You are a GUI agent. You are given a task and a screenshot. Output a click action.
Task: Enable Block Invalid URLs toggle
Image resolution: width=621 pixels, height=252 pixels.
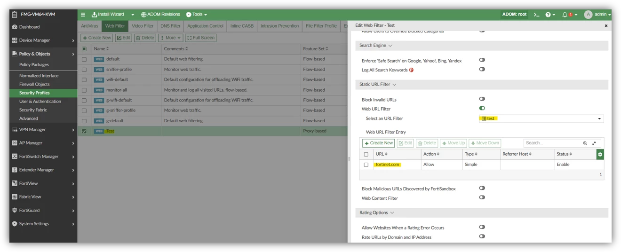[482, 99]
